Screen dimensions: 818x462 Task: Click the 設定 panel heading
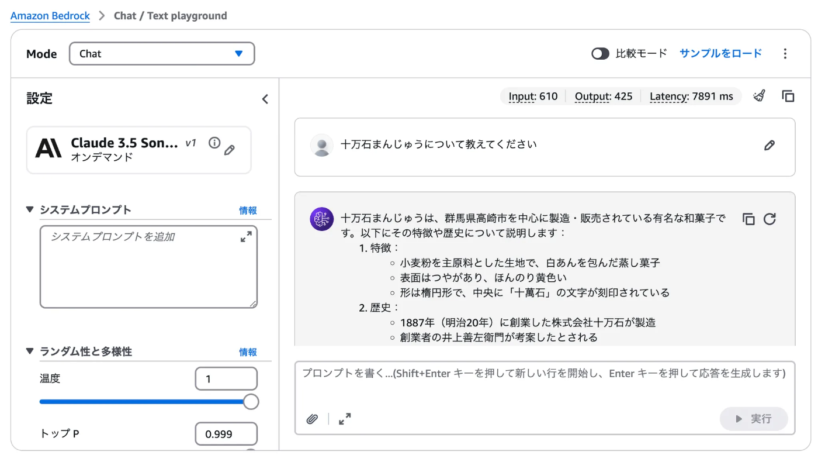pos(39,98)
